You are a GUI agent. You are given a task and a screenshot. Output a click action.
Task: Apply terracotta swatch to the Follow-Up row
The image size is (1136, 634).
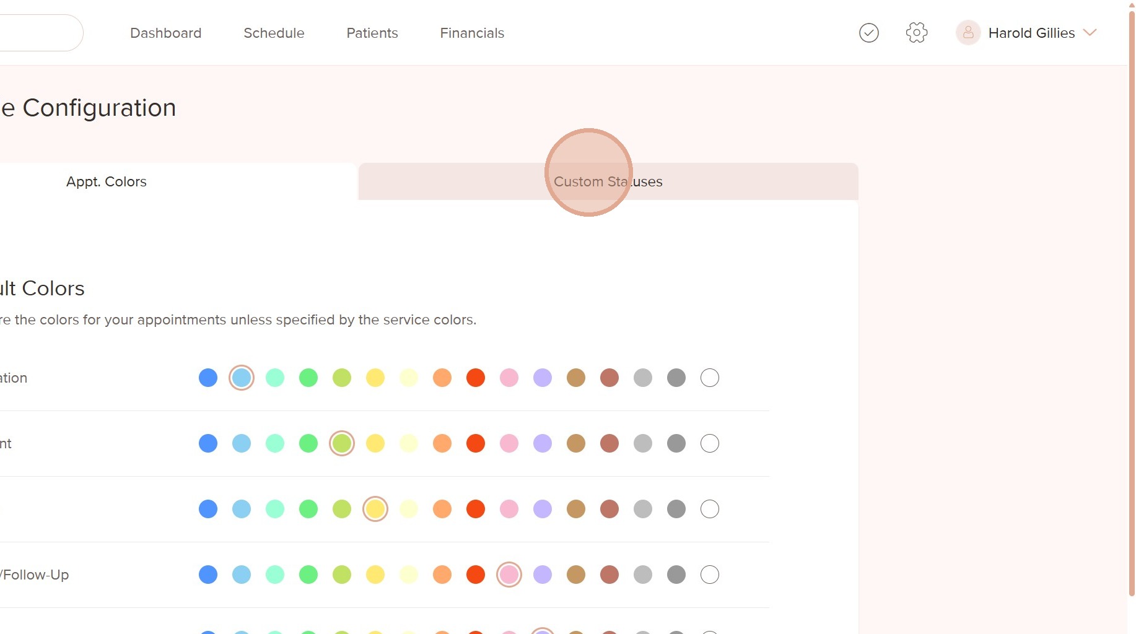610,575
